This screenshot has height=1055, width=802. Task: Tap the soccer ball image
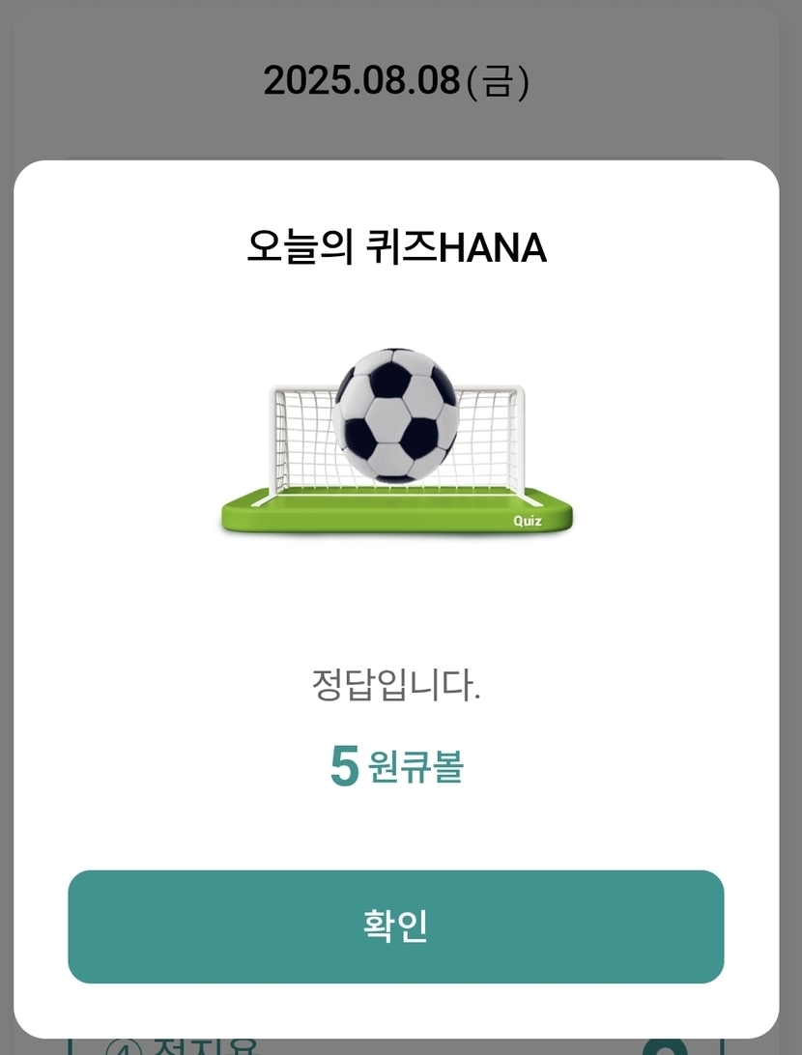click(x=395, y=415)
